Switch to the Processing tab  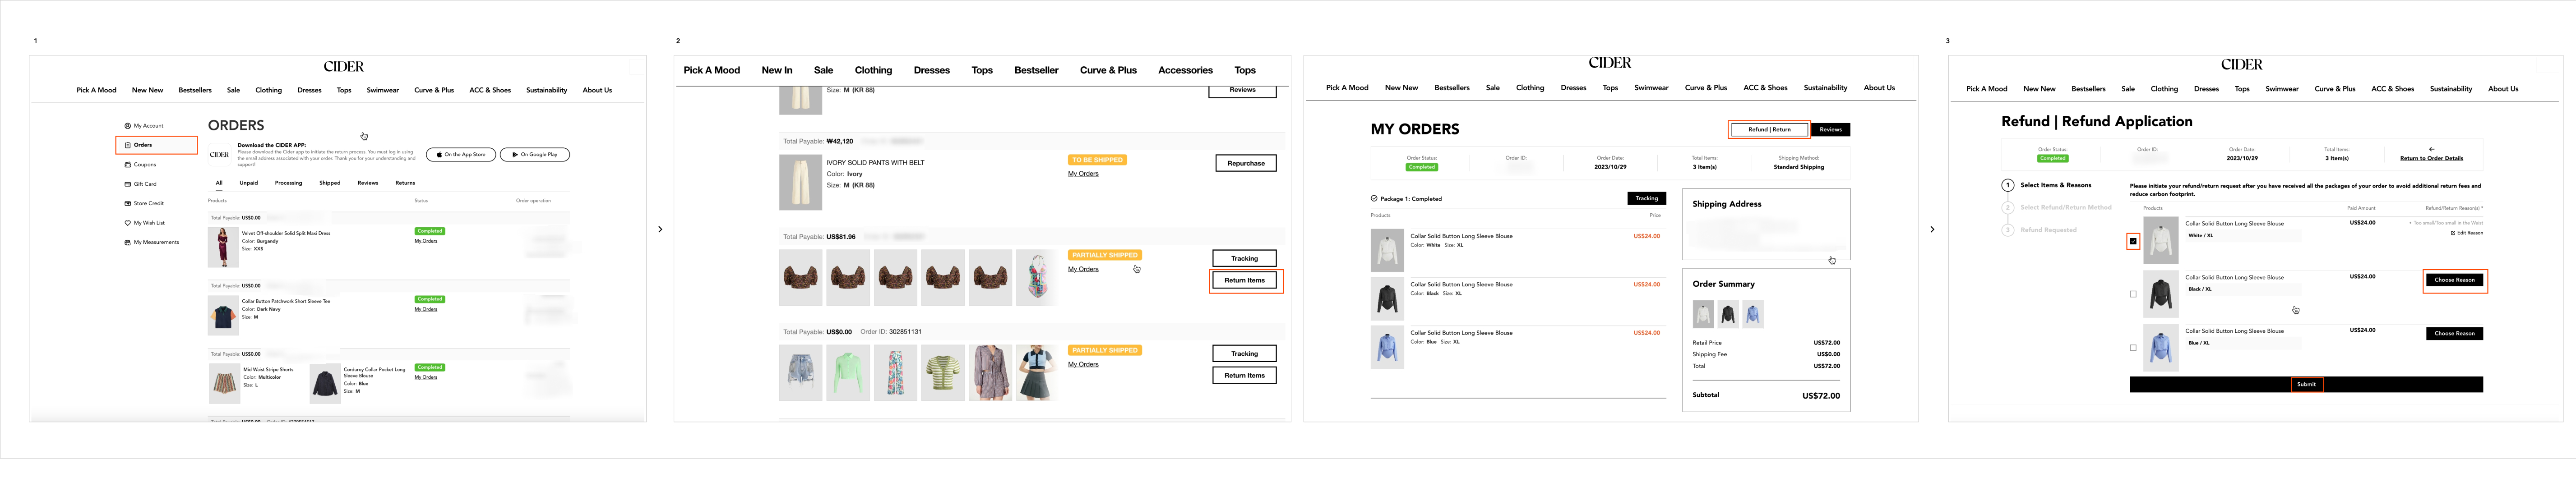click(289, 183)
